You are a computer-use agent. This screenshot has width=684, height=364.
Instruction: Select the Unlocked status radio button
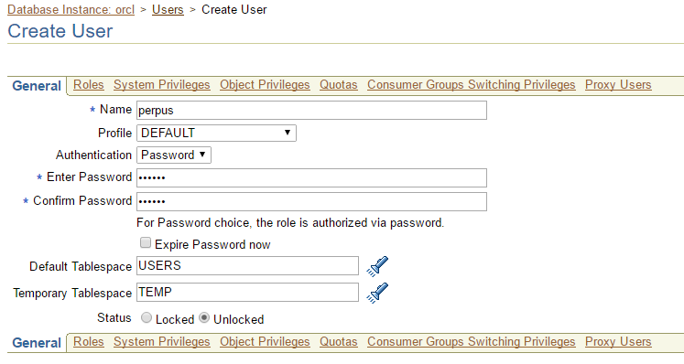tap(204, 318)
